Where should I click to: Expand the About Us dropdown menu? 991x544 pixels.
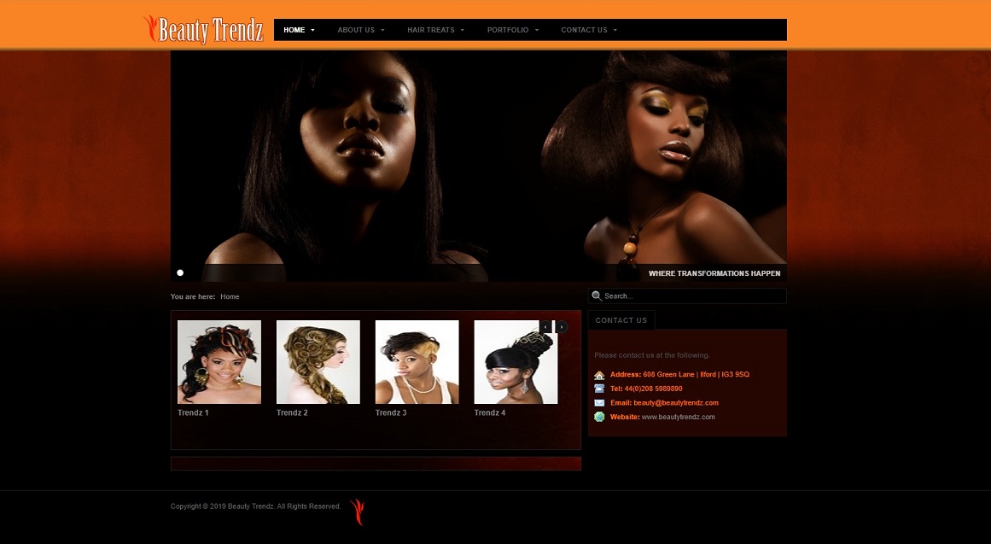[360, 30]
